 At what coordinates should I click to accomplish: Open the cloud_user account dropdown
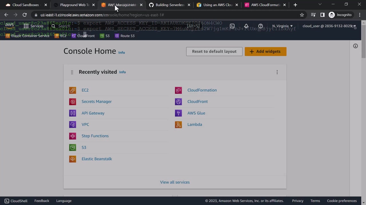[329, 26]
